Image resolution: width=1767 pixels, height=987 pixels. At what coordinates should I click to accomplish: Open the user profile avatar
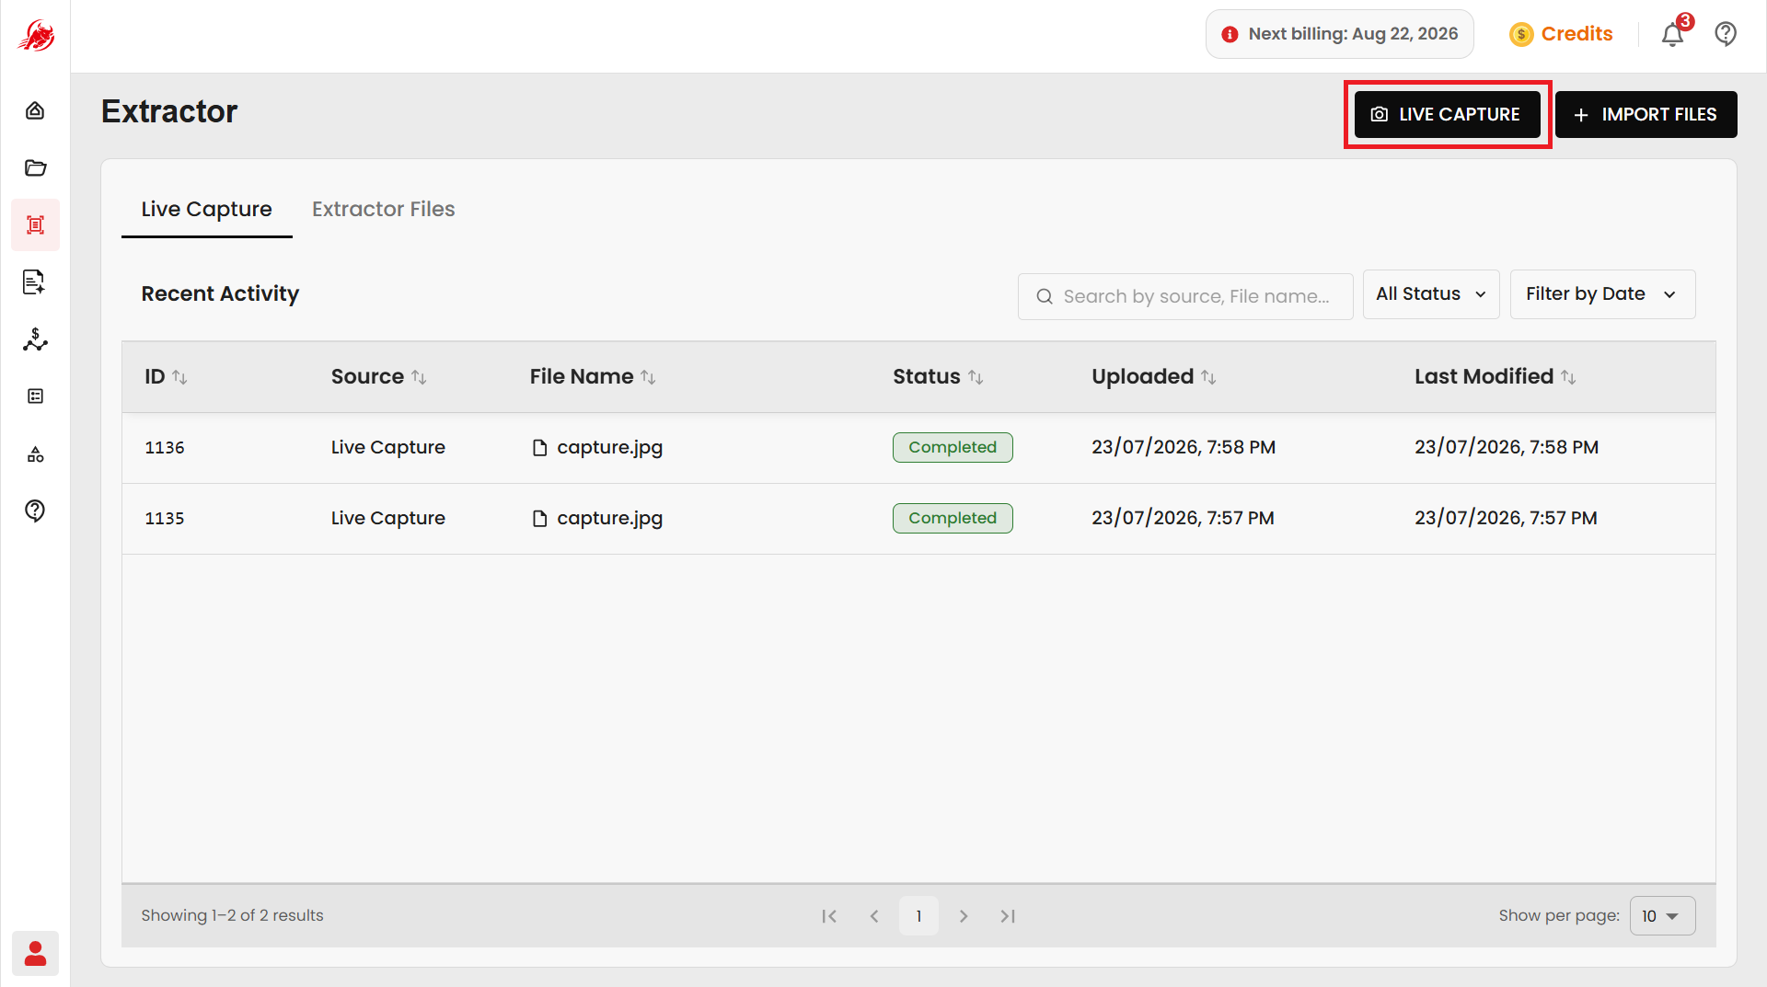pyautogui.click(x=35, y=953)
